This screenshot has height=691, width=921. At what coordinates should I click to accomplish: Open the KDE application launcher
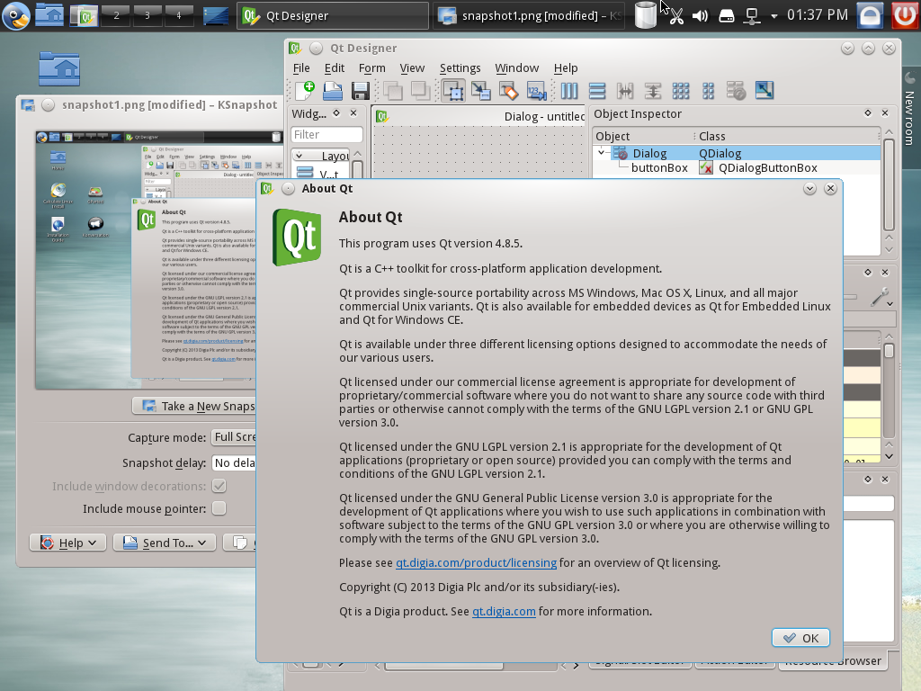16,15
